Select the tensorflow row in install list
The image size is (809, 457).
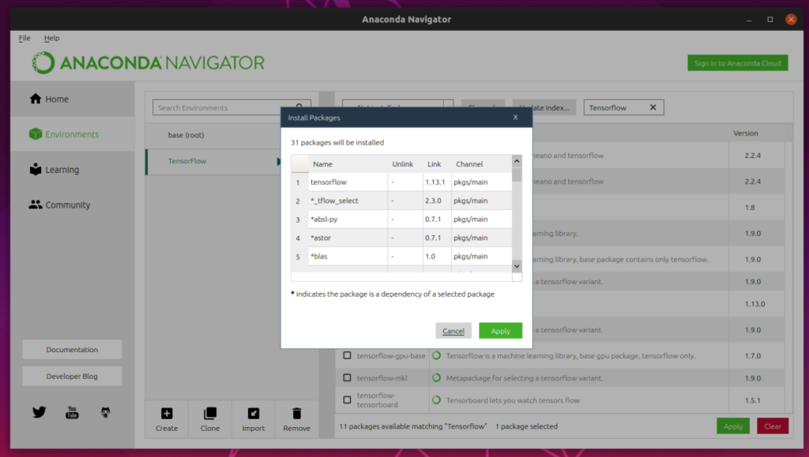[x=401, y=182]
